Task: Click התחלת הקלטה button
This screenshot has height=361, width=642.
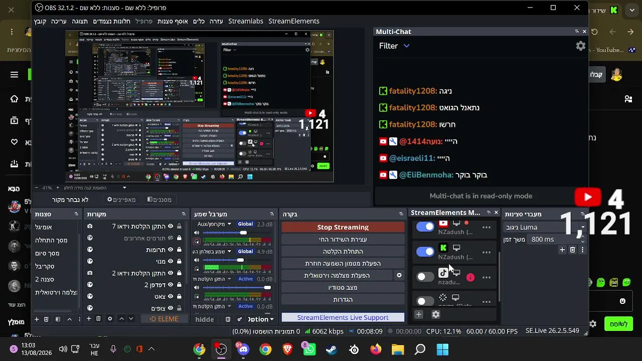Action: click(343, 251)
